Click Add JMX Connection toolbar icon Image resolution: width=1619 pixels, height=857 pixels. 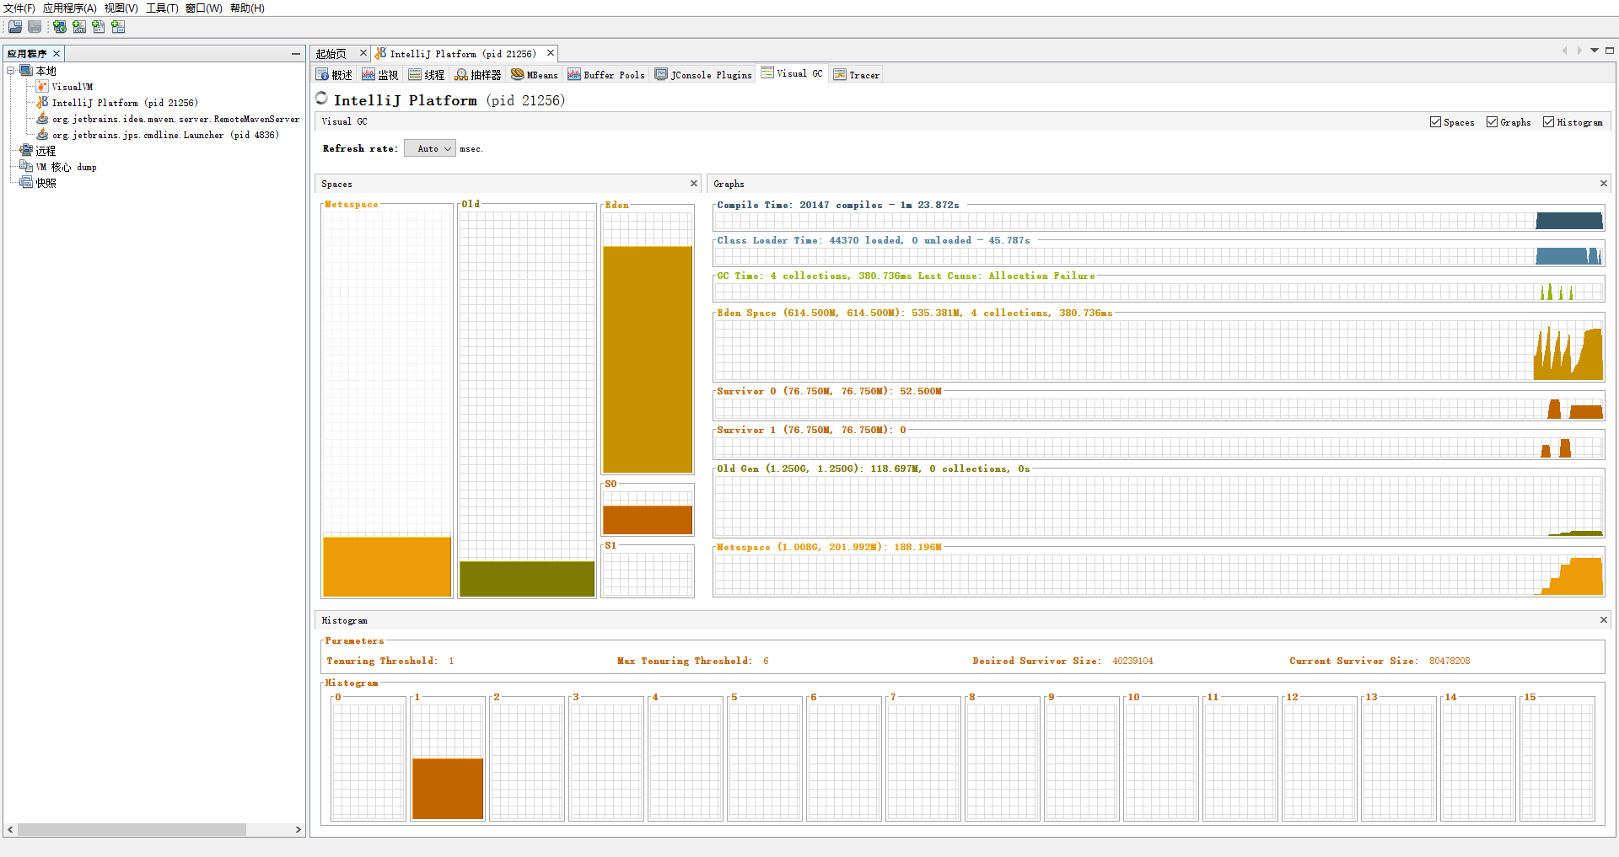79,27
